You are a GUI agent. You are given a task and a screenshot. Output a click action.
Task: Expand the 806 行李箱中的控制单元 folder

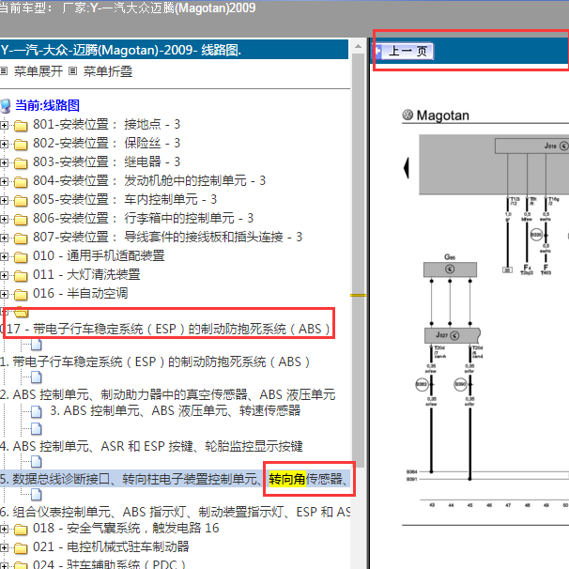(4, 219)
